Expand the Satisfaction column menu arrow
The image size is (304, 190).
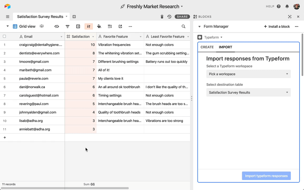(x=93, y=37)
